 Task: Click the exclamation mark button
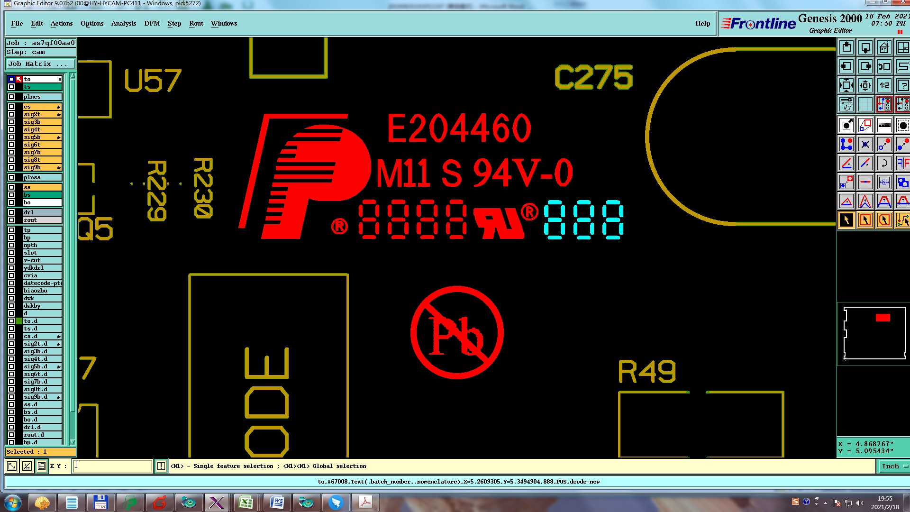coord(161,466)
